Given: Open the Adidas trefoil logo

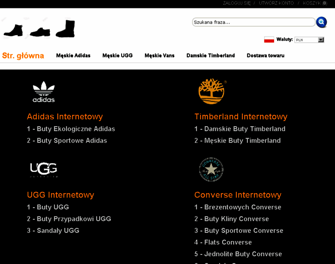Looking at the screenshot, I should tap(44, 92).
